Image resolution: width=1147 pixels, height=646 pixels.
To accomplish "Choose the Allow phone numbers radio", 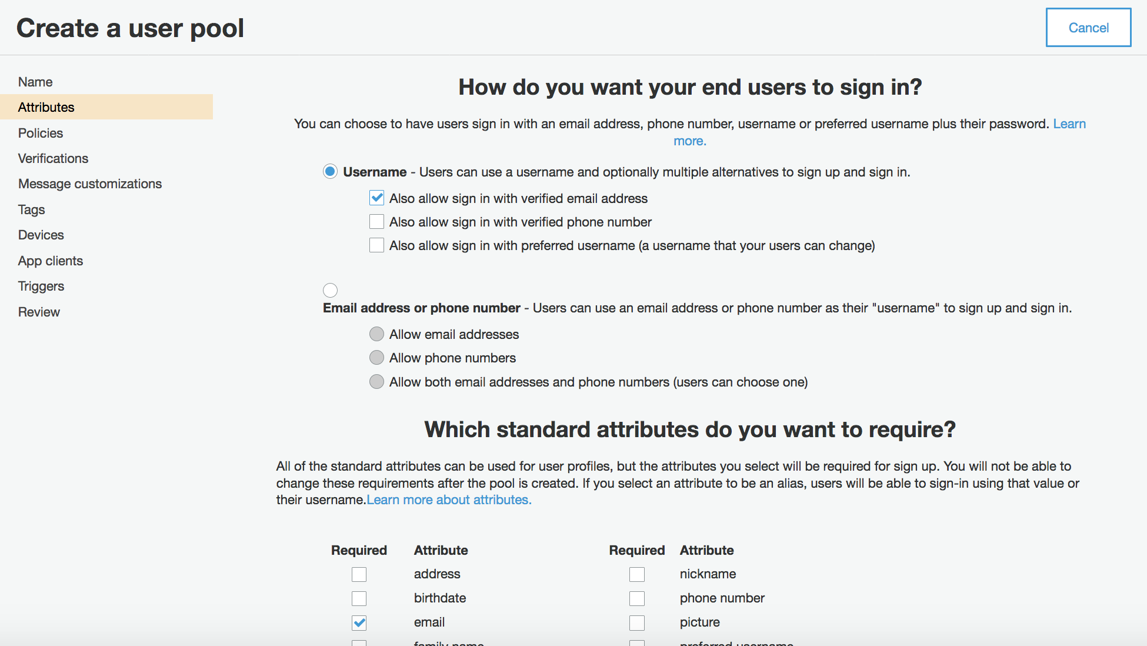I will coord(376,358).
